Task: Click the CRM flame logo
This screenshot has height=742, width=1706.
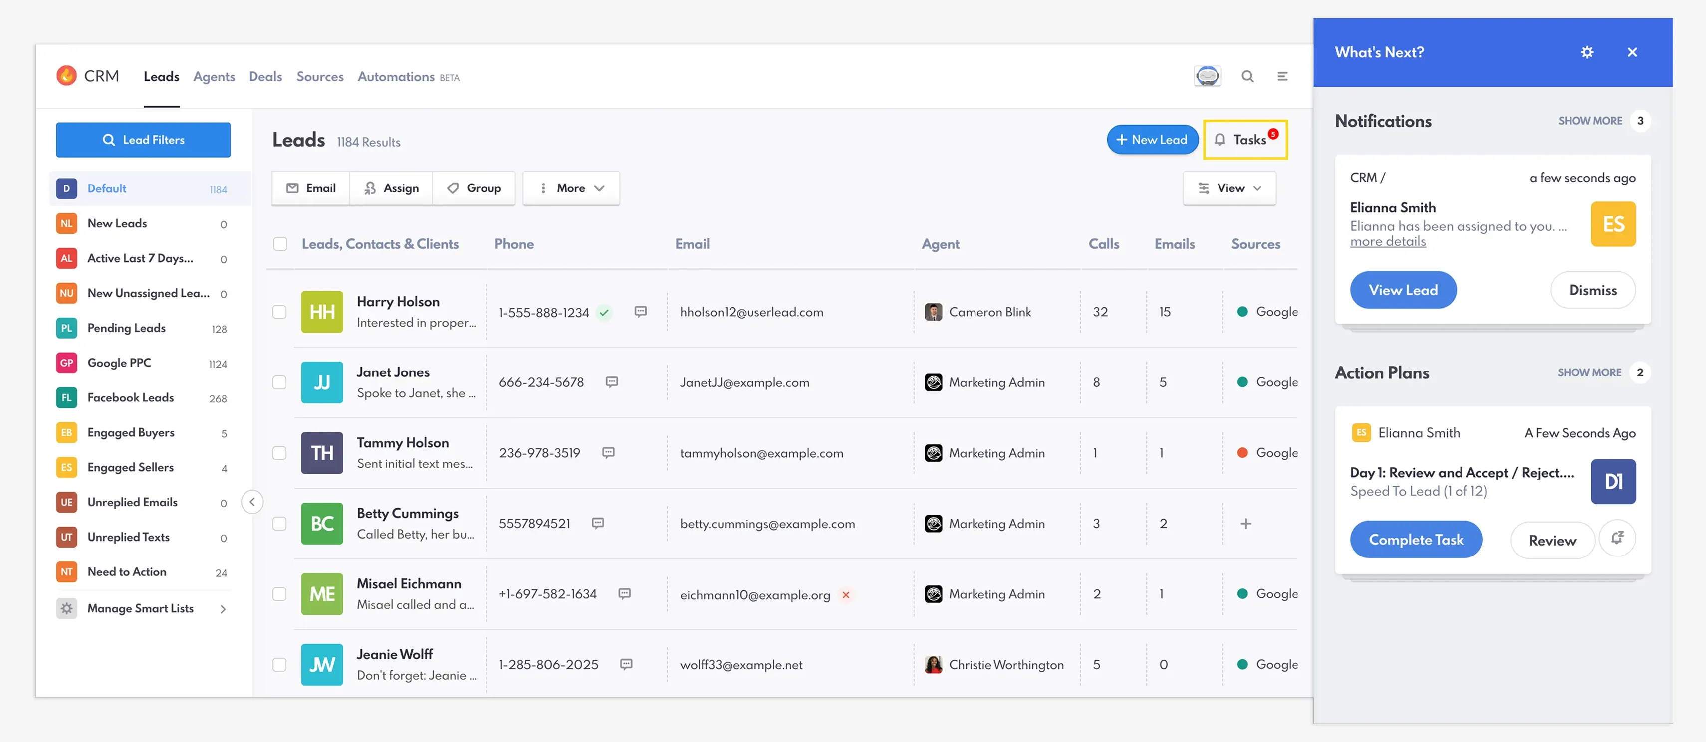Action: pos(66,76)
